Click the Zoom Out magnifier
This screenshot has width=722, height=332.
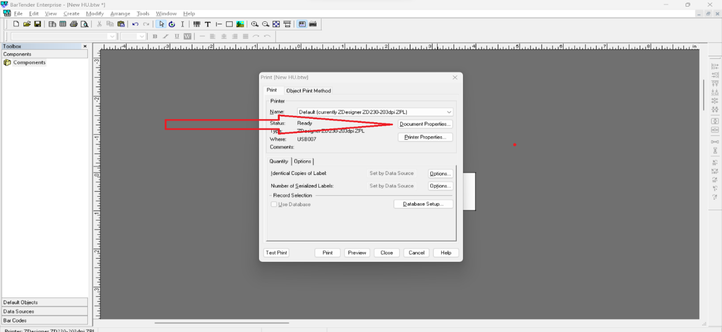[x=266, y=24]
